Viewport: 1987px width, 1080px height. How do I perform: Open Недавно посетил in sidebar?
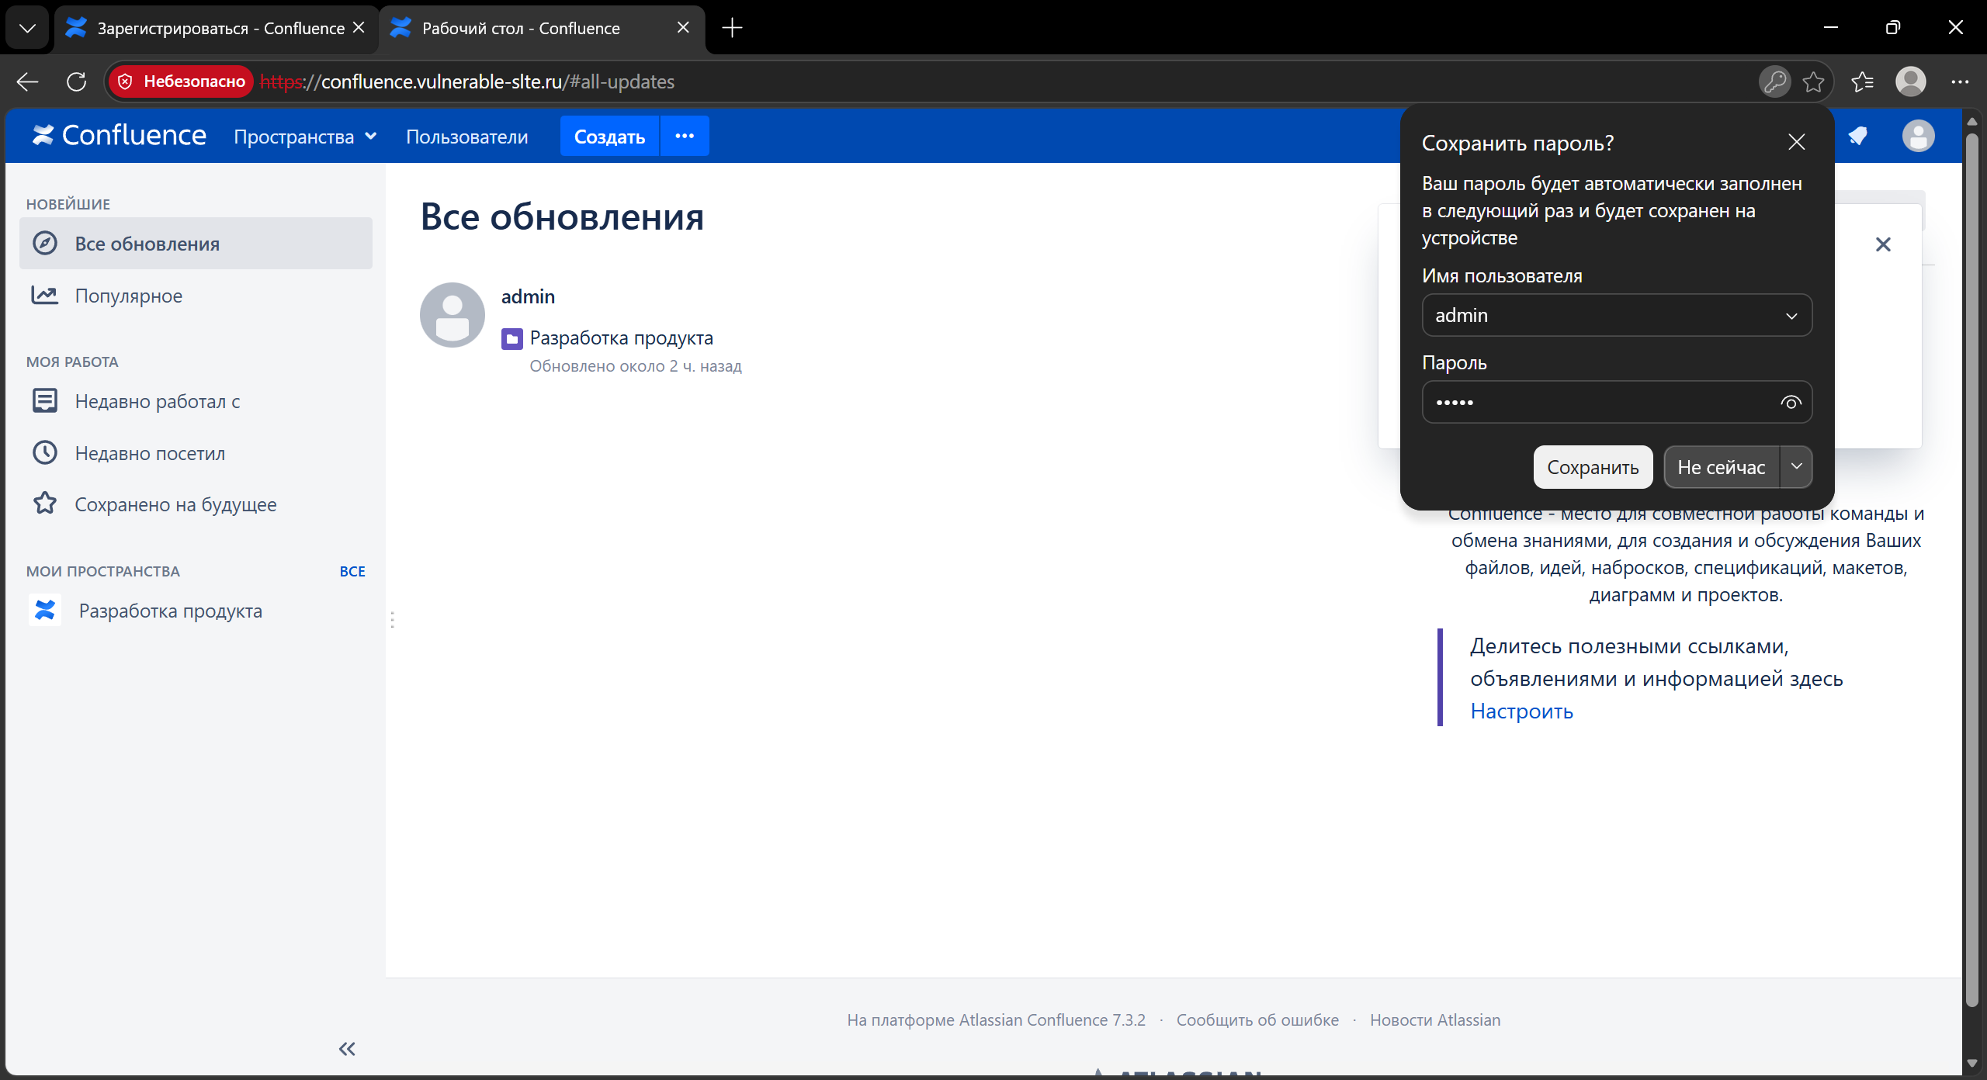click(196, 453)
